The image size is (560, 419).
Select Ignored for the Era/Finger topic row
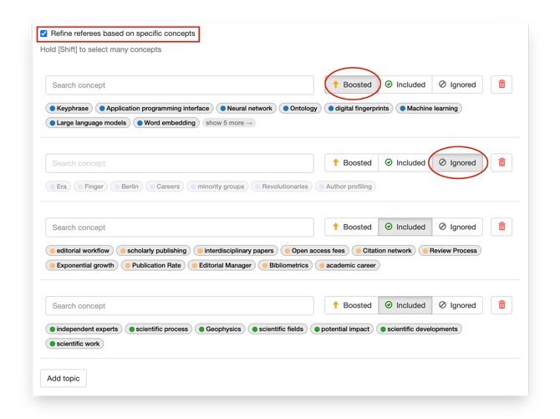(x=457, y=163)
